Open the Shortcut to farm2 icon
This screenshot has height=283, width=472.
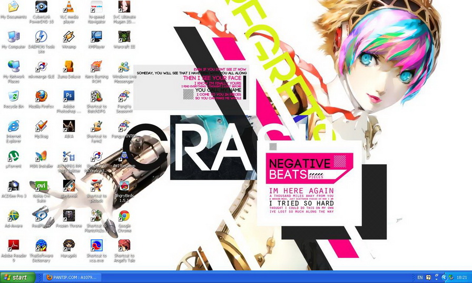pyautogui.click(x=96, y=126)
